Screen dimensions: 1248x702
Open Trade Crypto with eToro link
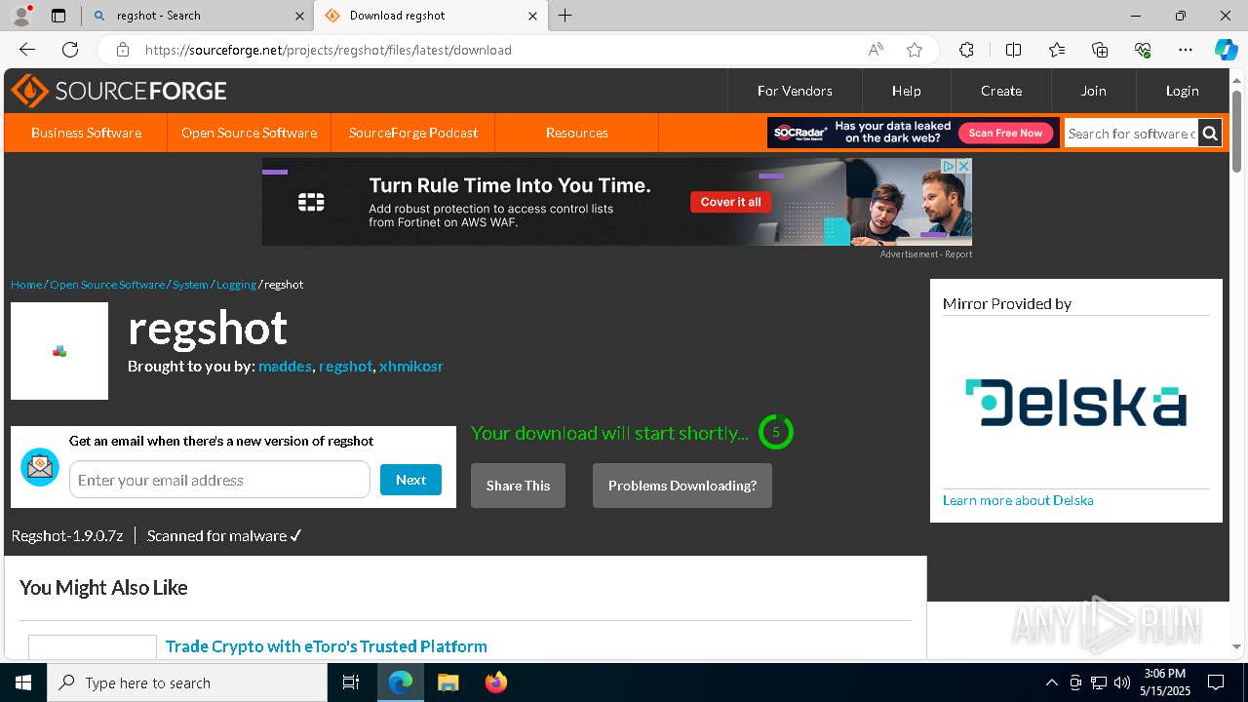326,646
